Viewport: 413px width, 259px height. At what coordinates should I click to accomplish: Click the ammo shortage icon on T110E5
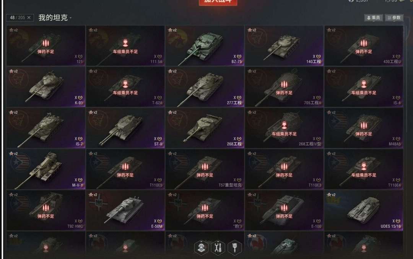[125, 166]
